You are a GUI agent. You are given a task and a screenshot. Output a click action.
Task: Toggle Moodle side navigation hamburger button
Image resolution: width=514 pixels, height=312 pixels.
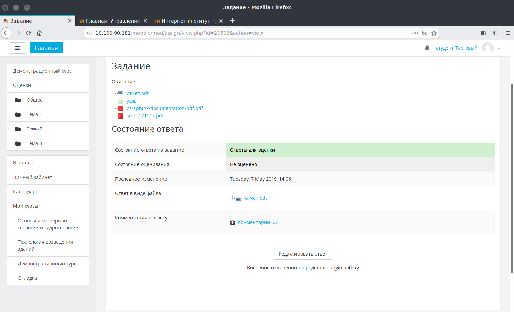[x=17, y=48]
